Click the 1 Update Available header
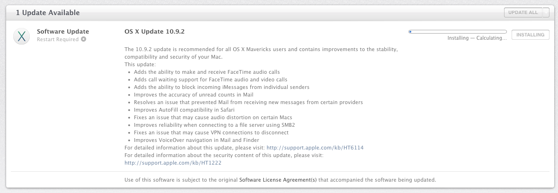 click(x=48, y=13)
